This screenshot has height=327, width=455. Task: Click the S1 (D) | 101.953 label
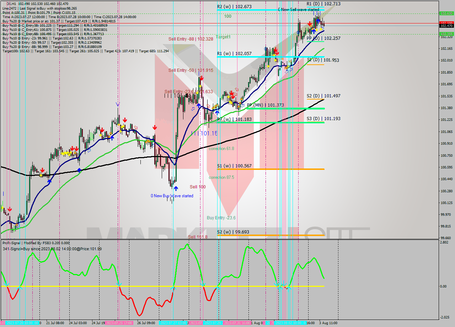323,60
